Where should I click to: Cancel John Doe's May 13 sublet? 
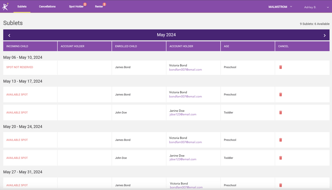point(281,113)
